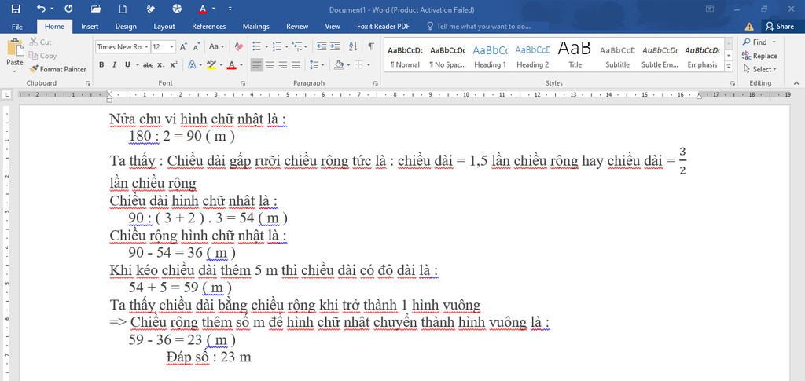Click the yellow activation warning icon
Image resolution: width=805 pixels, height=381 pixels.
[749, 27]
